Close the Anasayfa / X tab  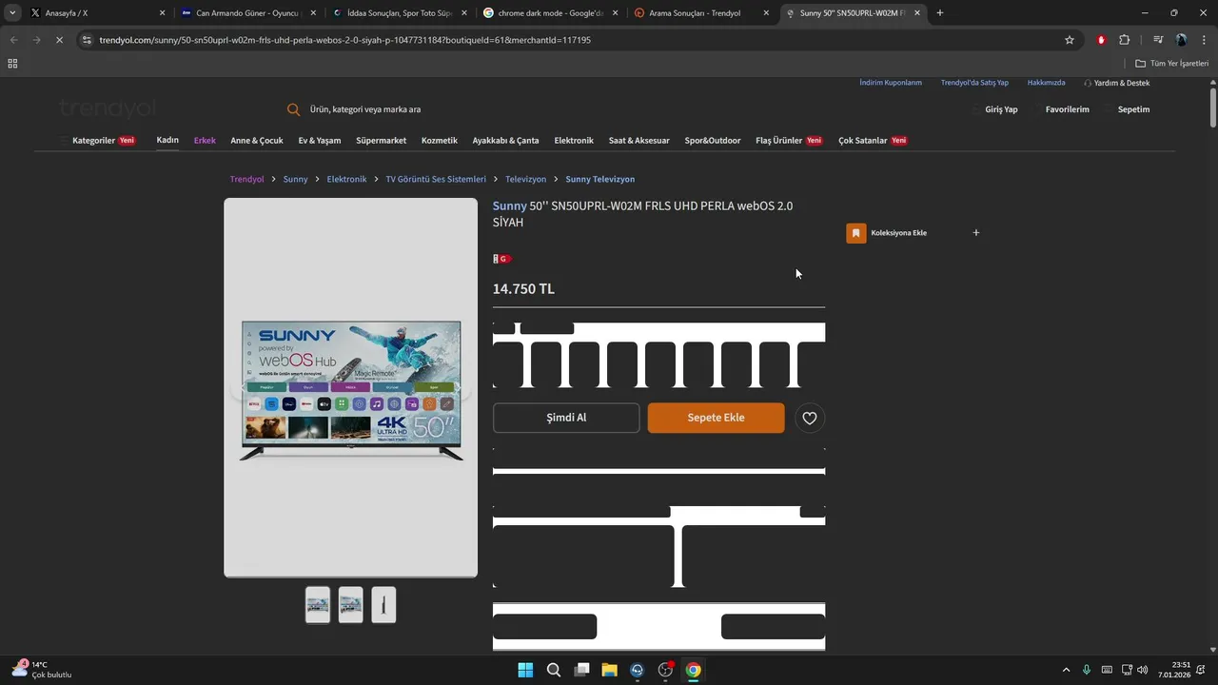click(162, 13)
